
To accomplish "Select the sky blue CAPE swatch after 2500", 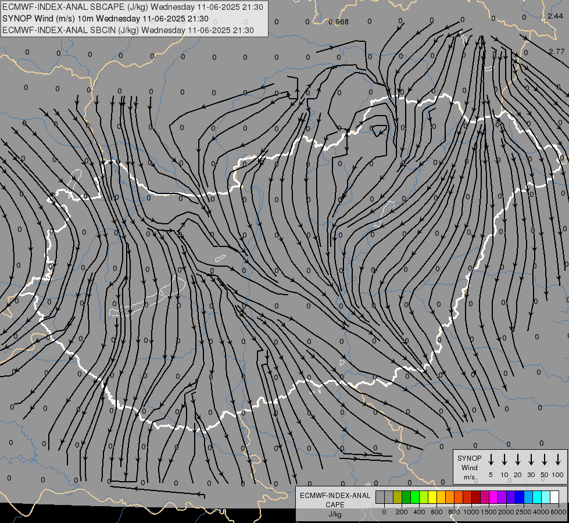I will [528, 497].
